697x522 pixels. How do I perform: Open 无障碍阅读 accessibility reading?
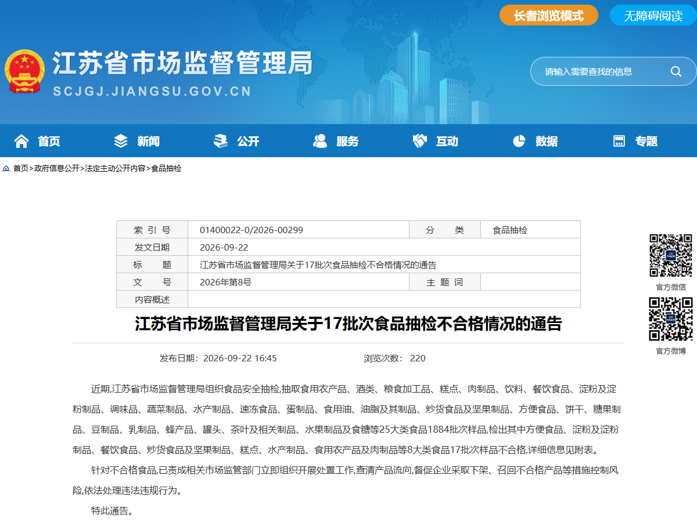653,16
